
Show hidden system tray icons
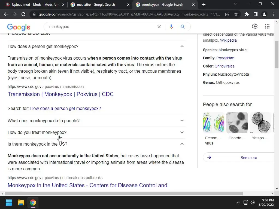tap(238, 202)
